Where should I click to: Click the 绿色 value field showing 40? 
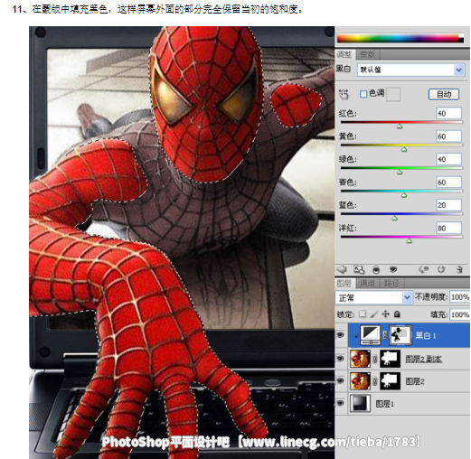(448, 159)
